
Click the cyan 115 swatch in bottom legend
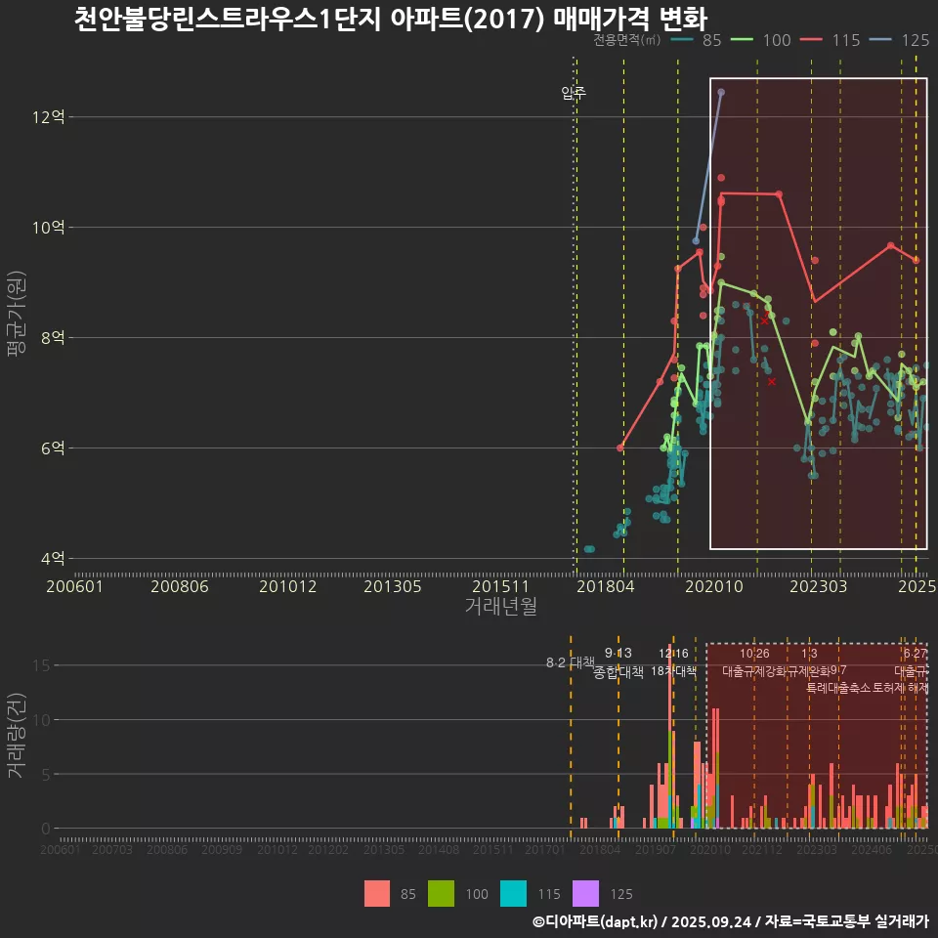(x=513, y=893)
